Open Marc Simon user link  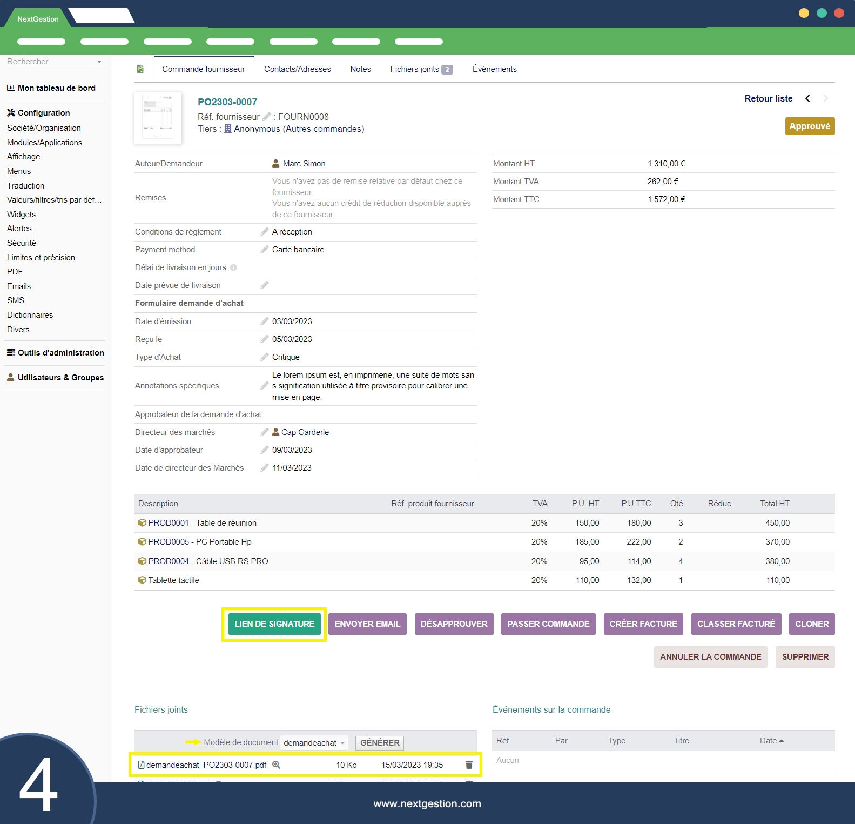click(x=304, y=164)
